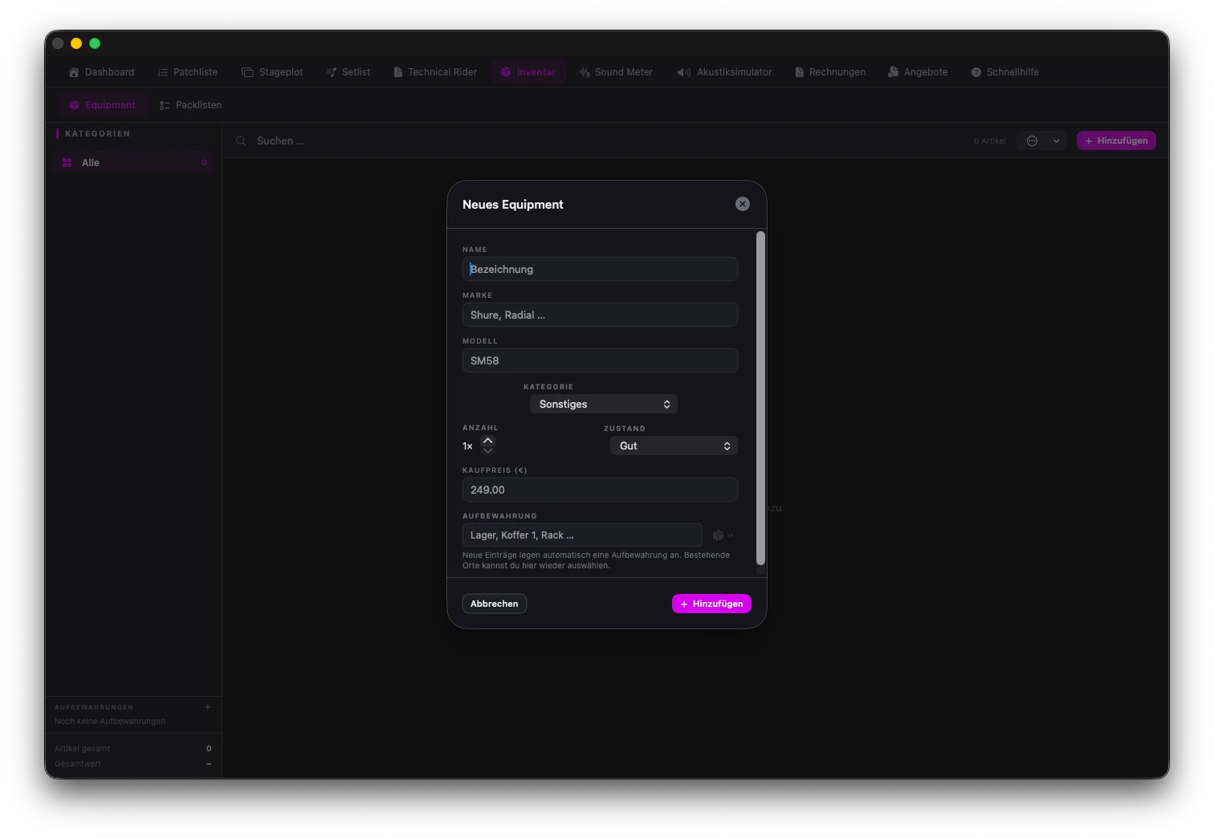Switch to Packlisten sub-tab

(x=190, y=105)
